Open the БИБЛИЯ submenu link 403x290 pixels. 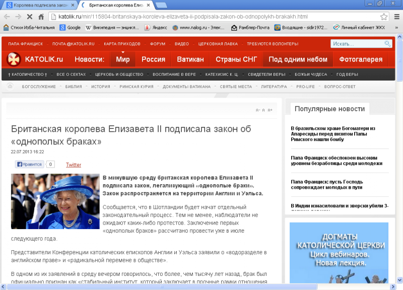click(73, 87)
